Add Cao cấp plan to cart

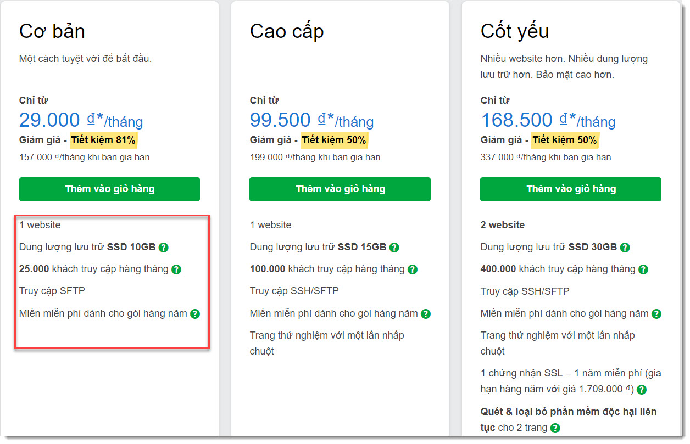point(340,189)
